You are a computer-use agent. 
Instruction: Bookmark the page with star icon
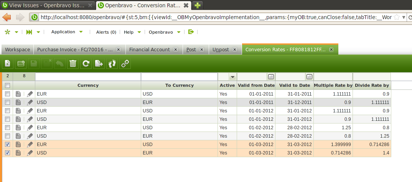tap(397, 17)
